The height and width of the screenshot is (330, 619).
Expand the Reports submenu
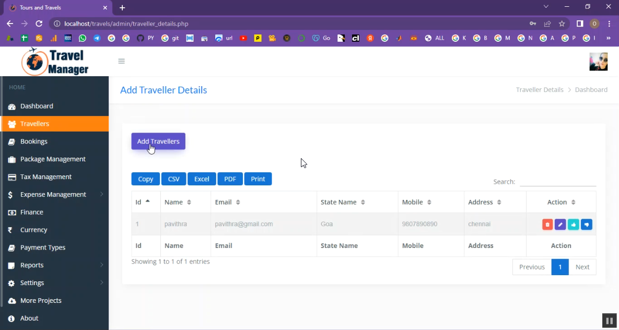point(32,265)
